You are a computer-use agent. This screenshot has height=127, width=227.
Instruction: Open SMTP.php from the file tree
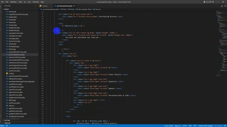coord(12,100)
